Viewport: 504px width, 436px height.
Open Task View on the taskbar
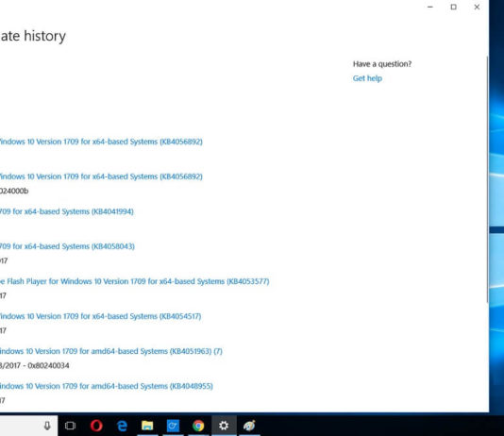(70, 426)
